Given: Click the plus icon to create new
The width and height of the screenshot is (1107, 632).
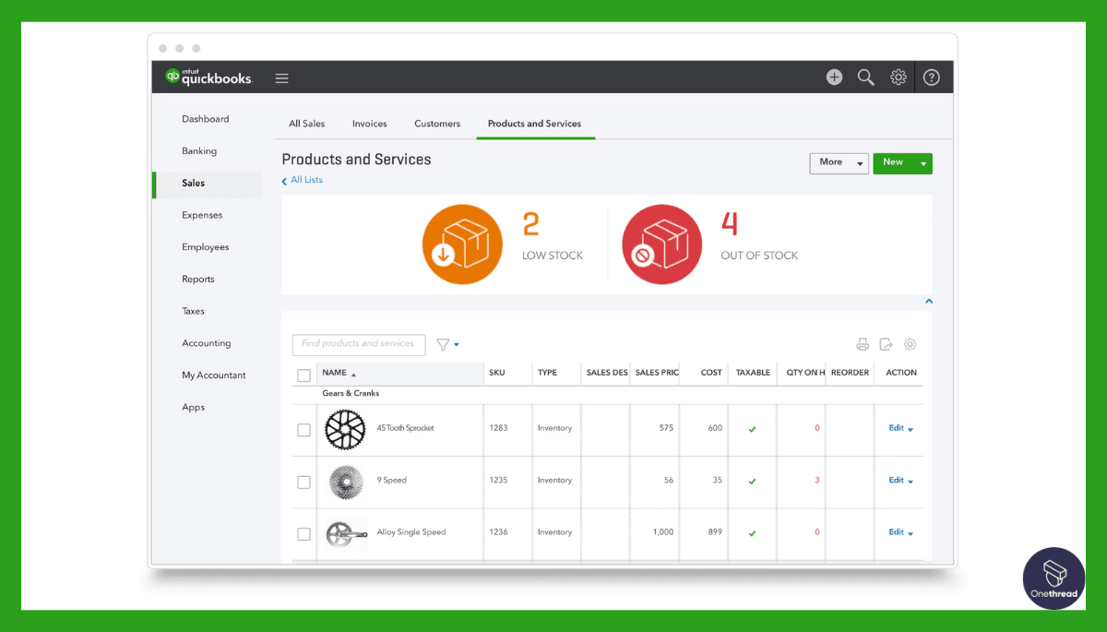Looking at the screenshot, I should coord(834,77).
